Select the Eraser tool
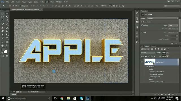The width and height of the screenshot is (181, 101). point(3,31)
